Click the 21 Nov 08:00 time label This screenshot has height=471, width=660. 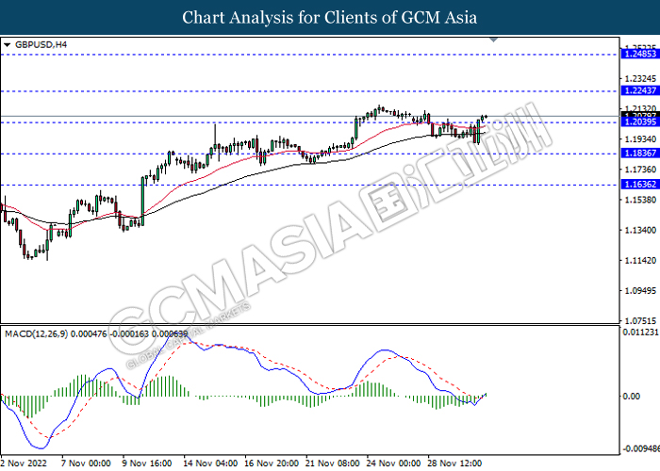tap(333, 463)
